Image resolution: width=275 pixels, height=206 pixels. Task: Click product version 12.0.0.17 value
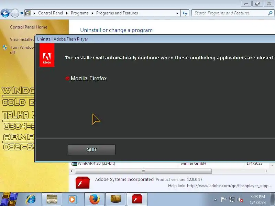tap(194, 180)
